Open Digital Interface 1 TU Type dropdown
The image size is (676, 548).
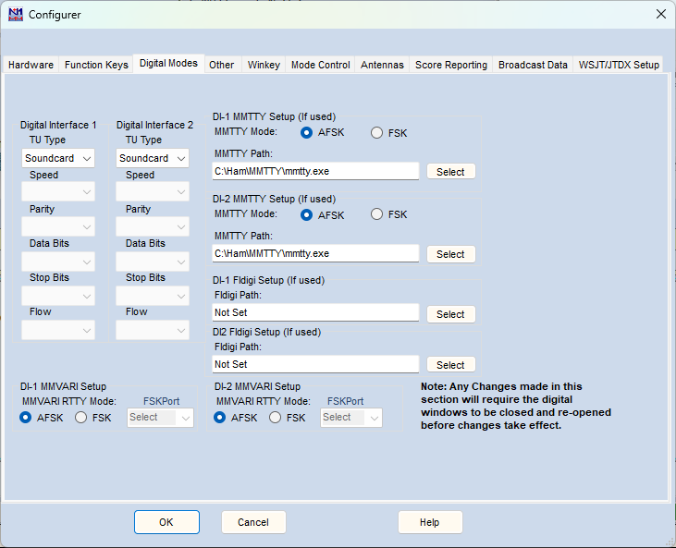click(58, 158)
